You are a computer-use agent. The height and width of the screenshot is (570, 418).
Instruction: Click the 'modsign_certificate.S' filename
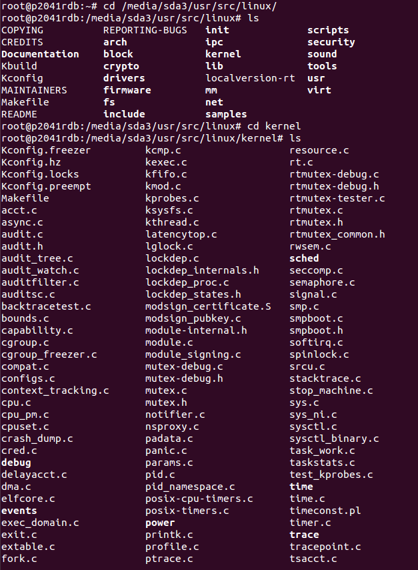click(208, 306)
